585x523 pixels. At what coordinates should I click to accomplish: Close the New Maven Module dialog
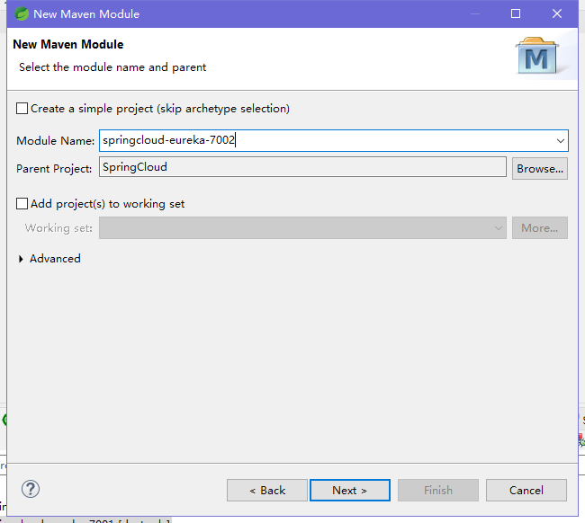click(x=557, y=13)
